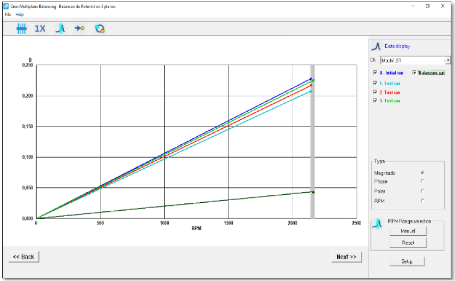Click the rotor circle icon in the toolbar
Screen dimensions: 455x281
point(99,29)
